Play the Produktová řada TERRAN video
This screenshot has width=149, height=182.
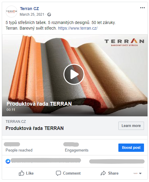[x=74, y=74]
